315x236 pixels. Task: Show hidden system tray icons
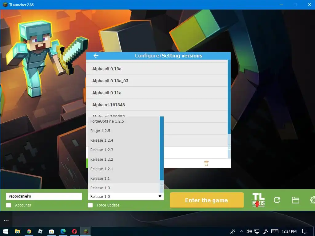[242, 231]
